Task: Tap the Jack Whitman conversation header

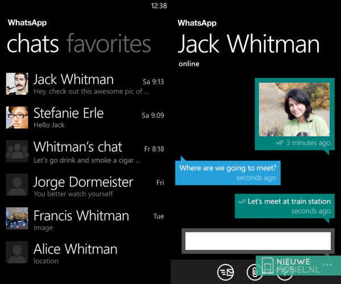Action: [248, 44]
